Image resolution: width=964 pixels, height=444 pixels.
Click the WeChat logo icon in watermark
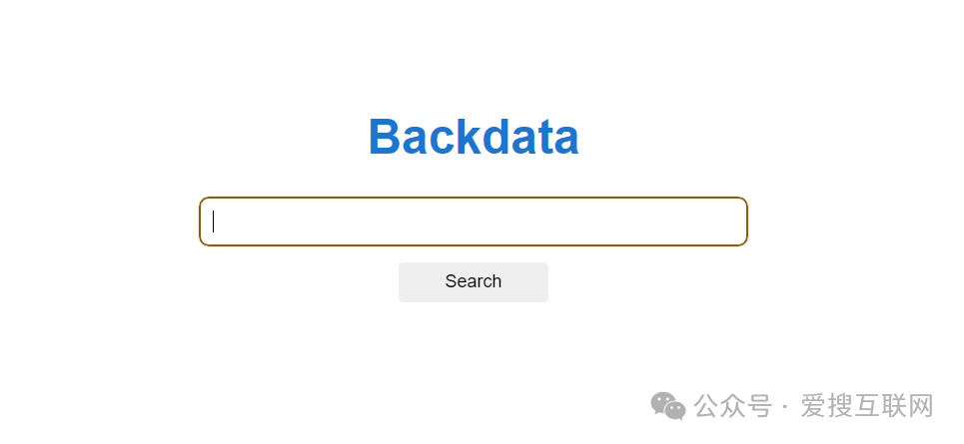click(x=668, y=406)
